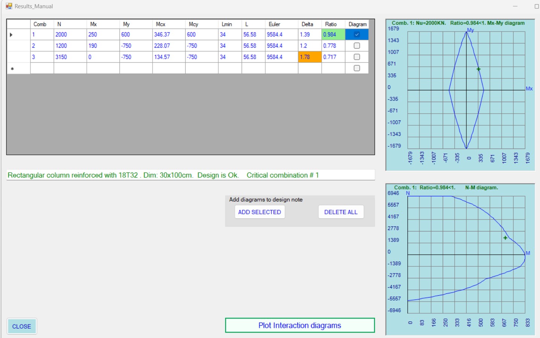Click the N cell with value 2000
This screenshot has height=338, width=540.
pyautogui.click(x=70, y=35)
